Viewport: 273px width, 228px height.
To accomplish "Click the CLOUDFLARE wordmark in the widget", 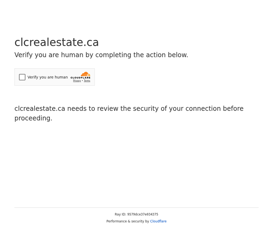I will click(x=80, y=78).
